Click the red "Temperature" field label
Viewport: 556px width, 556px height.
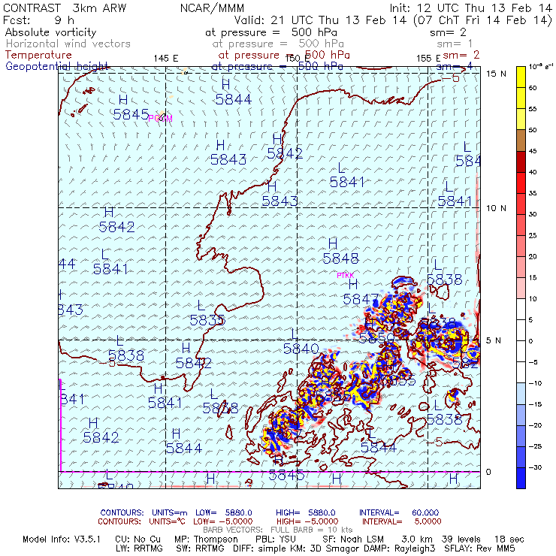pos(38,55)
